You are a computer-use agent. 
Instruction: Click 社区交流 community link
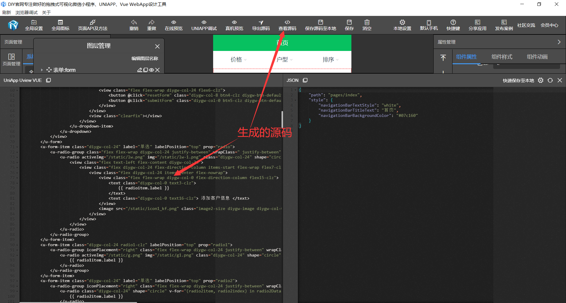[x=526, y=25]
